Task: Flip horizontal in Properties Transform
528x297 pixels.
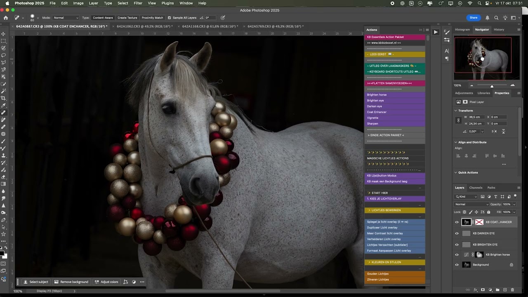Action: click(x=494, y=132)
